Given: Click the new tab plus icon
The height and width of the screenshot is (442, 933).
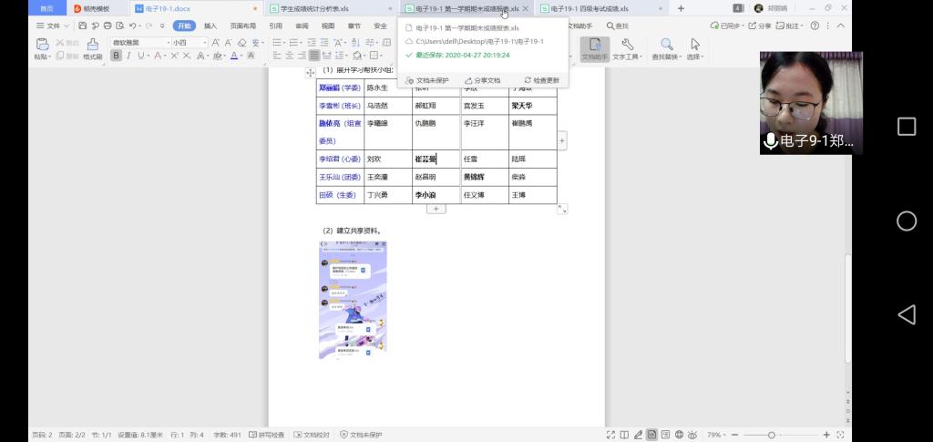Looking at the screenshot, I should click(x=681, y=8).
